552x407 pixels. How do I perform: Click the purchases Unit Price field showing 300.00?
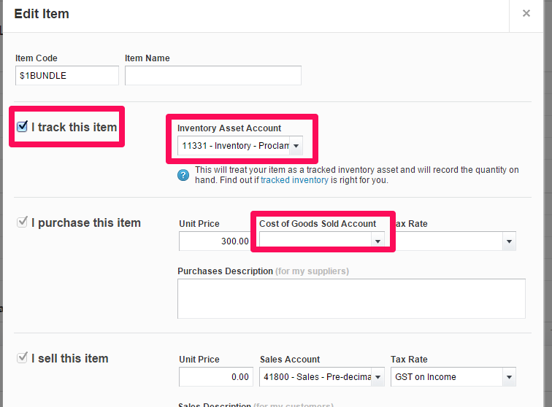215,241
